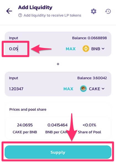Click the Add Liquidity title
This screenshot has width=116, height=162.
coord(35,7)
